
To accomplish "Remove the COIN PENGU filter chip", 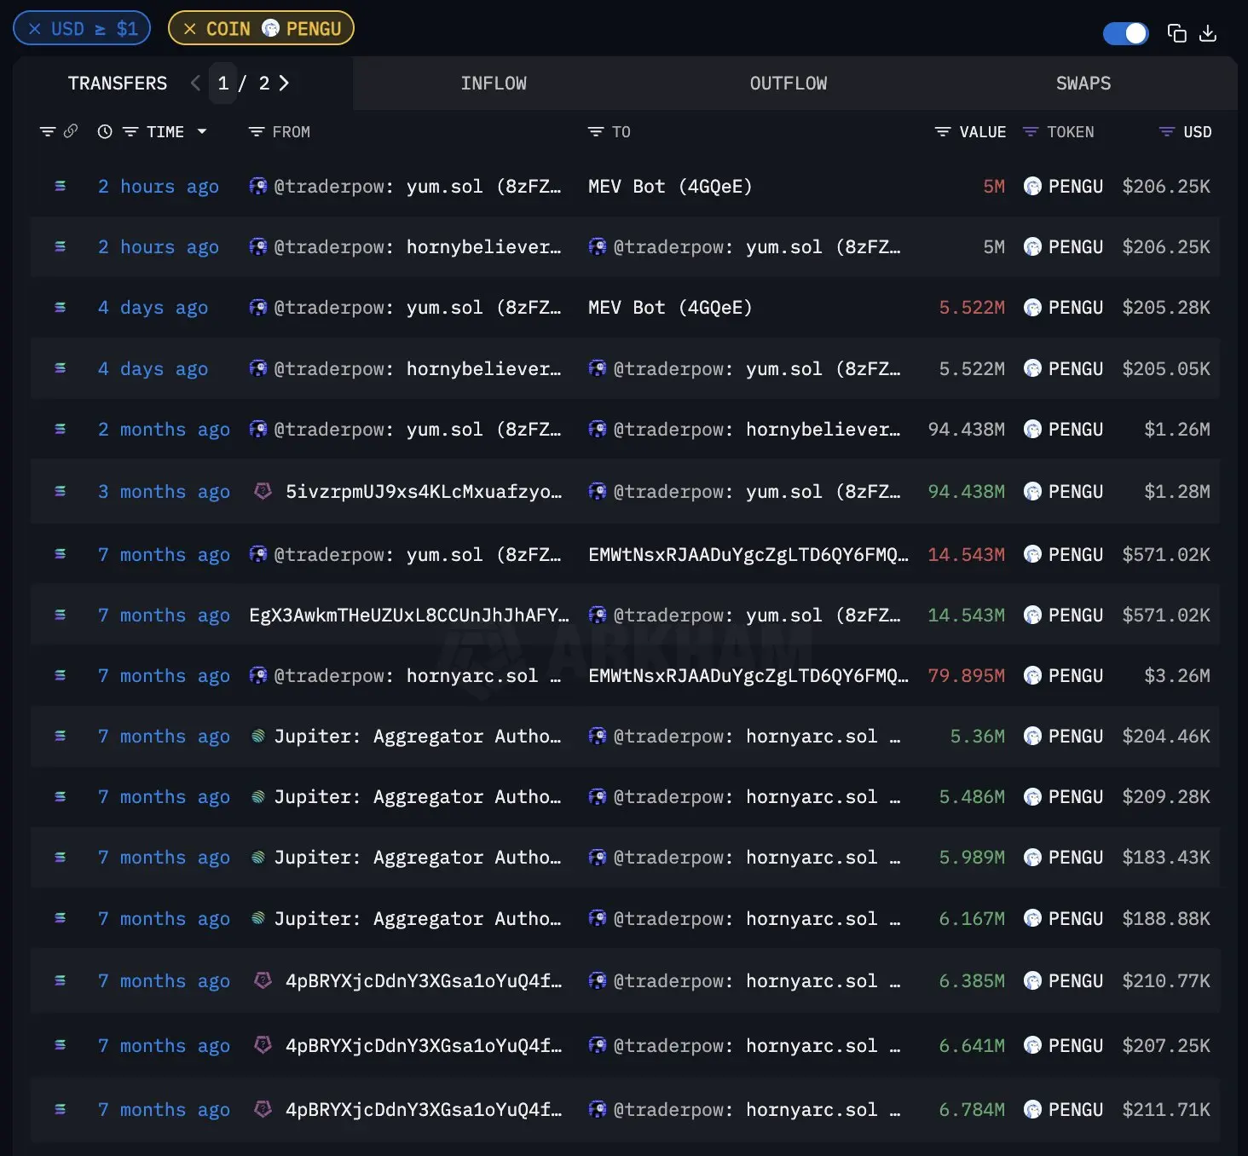I will pos(190,29).
